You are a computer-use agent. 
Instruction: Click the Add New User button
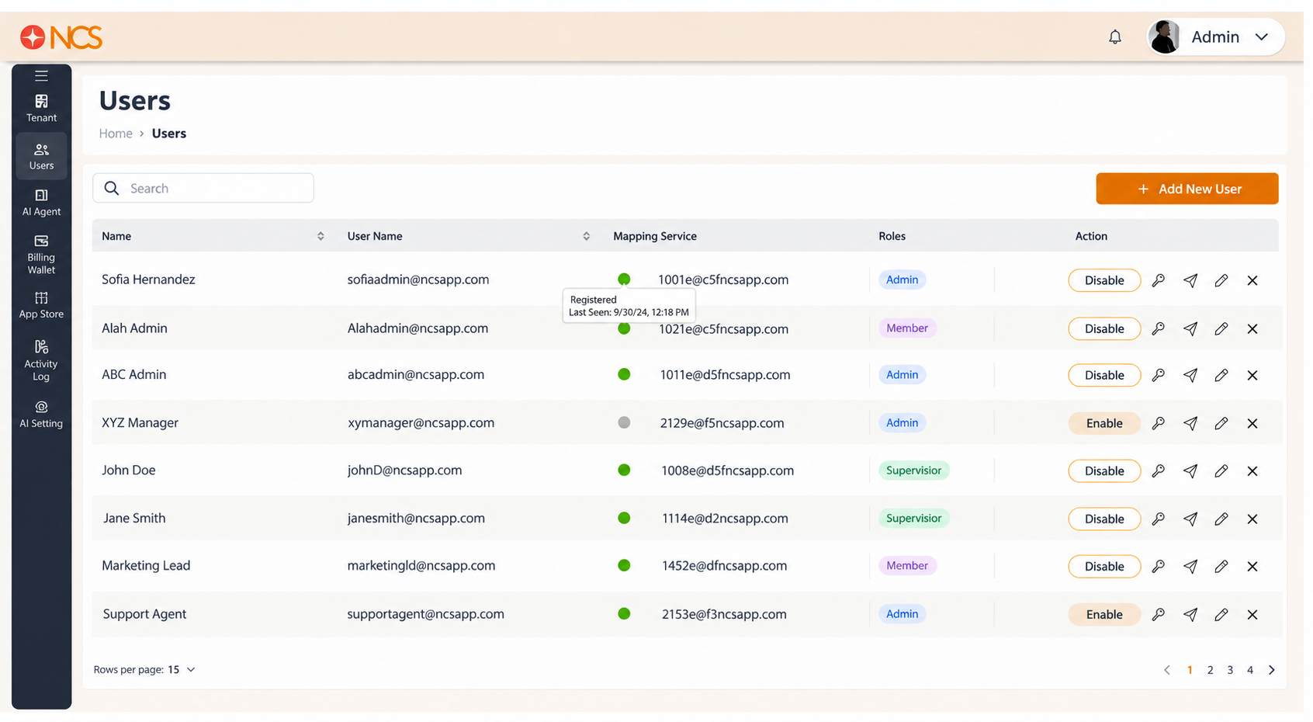coord(1187,189)
